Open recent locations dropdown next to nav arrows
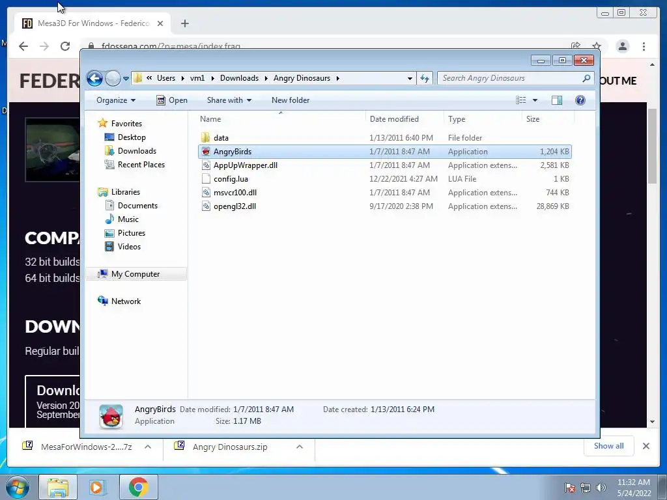 point(126,79)
